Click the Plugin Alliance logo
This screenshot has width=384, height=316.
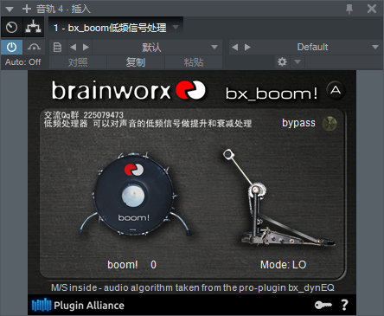pyautogui.click(x=78, y=306)
